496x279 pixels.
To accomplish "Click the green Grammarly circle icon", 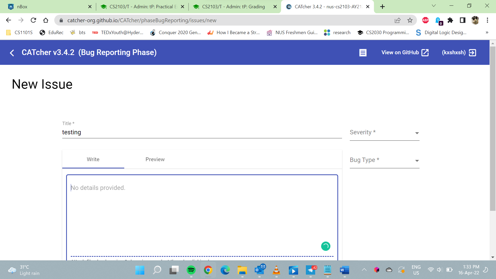I will [x=326, y=246].
